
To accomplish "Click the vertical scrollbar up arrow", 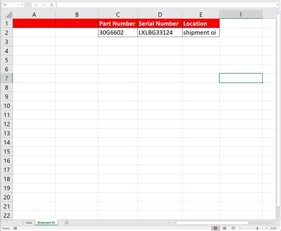I will [278, 12].
